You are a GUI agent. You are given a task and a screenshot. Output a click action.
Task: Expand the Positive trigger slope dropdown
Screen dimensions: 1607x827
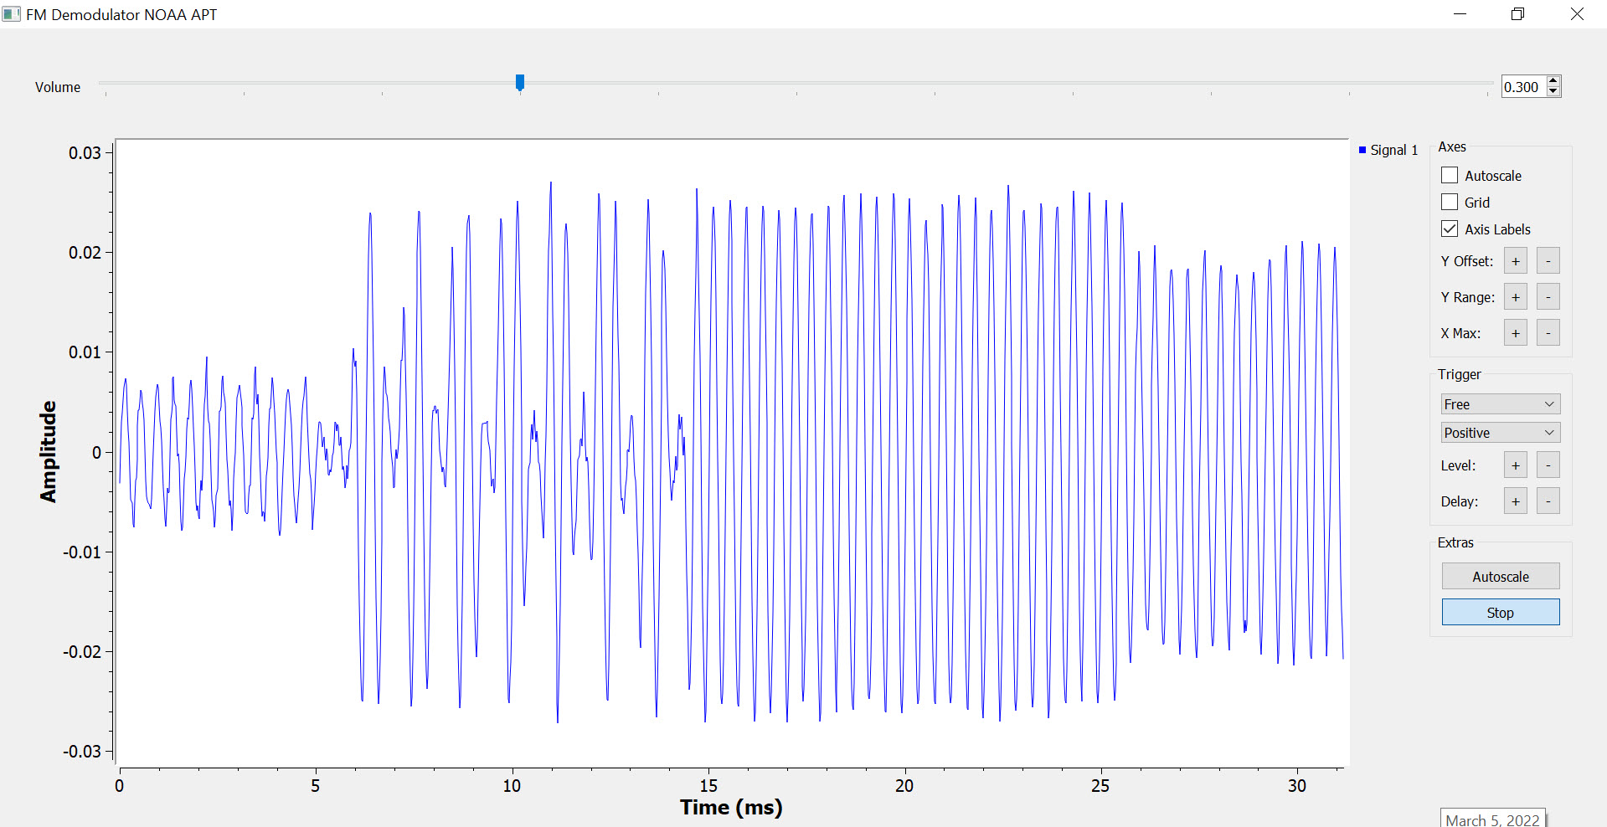[1500, 433]
